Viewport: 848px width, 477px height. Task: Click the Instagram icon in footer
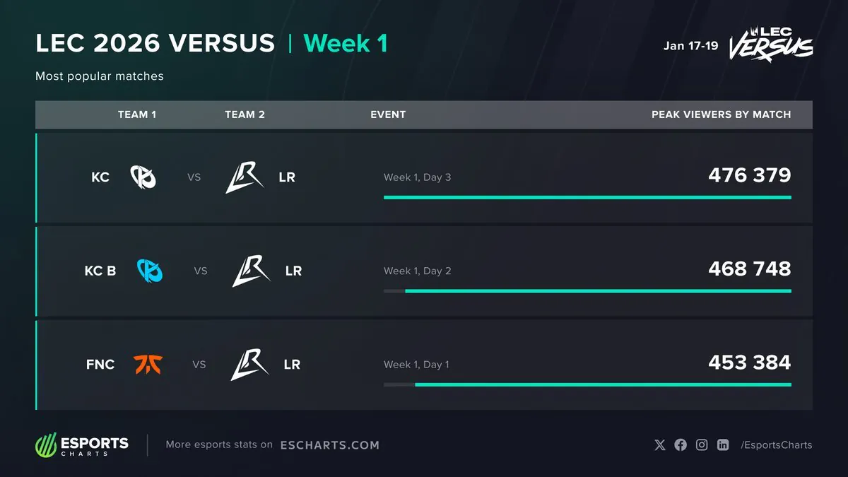[702, 444]
